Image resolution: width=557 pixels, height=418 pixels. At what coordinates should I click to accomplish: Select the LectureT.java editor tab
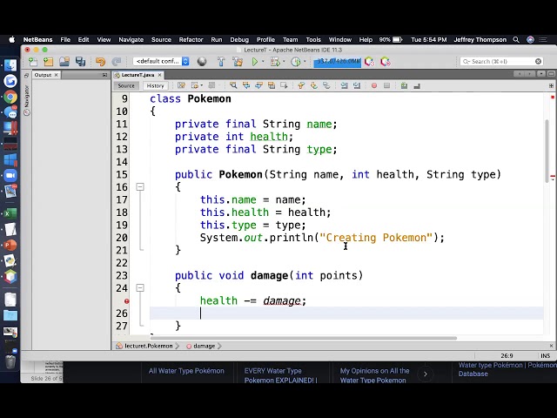point(136,75)
